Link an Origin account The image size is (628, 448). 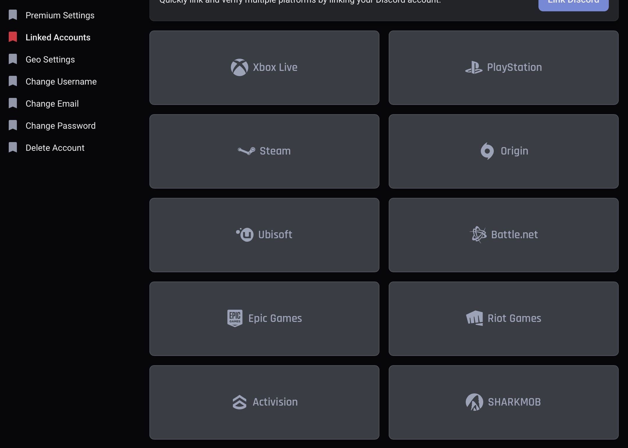(504, 151)
